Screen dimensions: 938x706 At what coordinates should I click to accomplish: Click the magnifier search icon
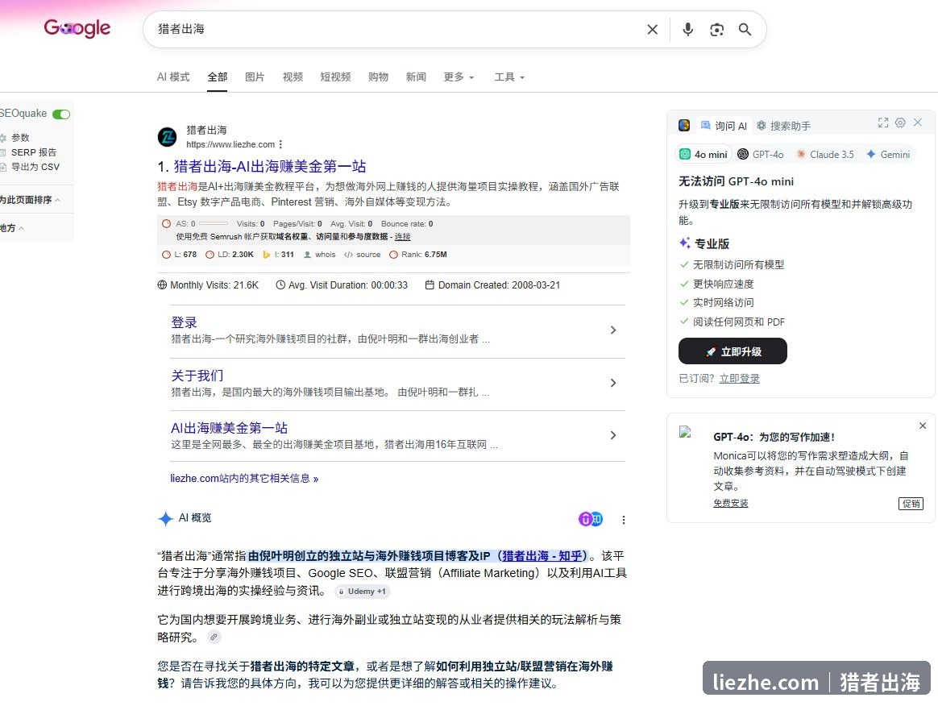point(745,29)
